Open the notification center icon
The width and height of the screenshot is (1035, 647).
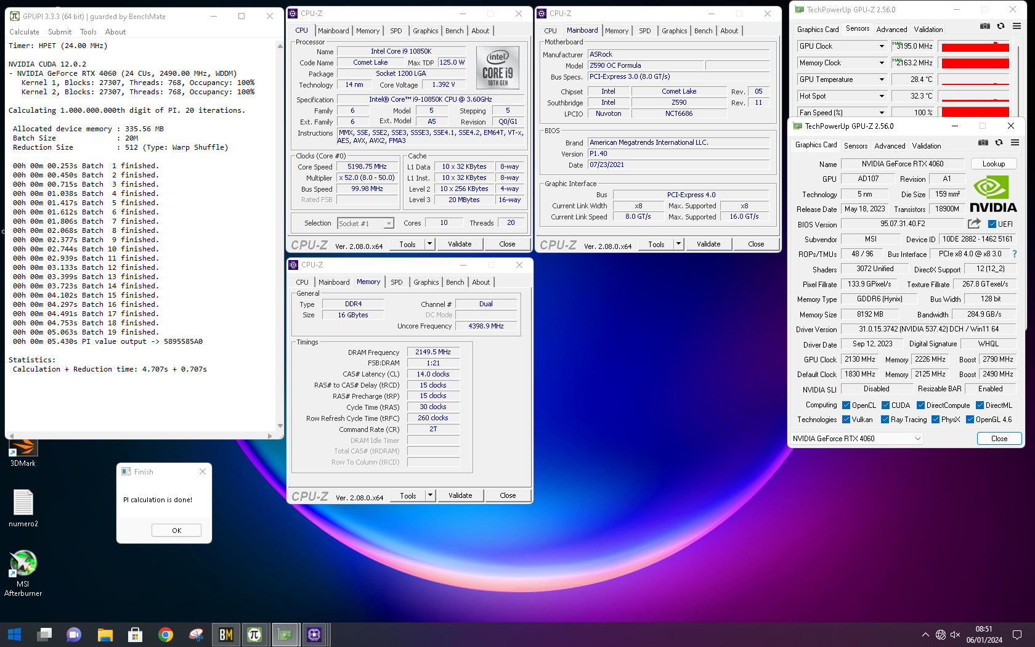click(x=1017, y=635)
